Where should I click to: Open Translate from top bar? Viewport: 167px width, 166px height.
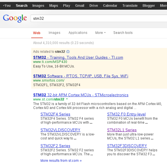tap(130, 6)
